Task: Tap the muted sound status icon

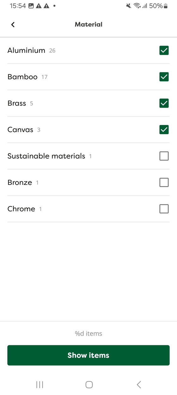Action: click(129, 6)
